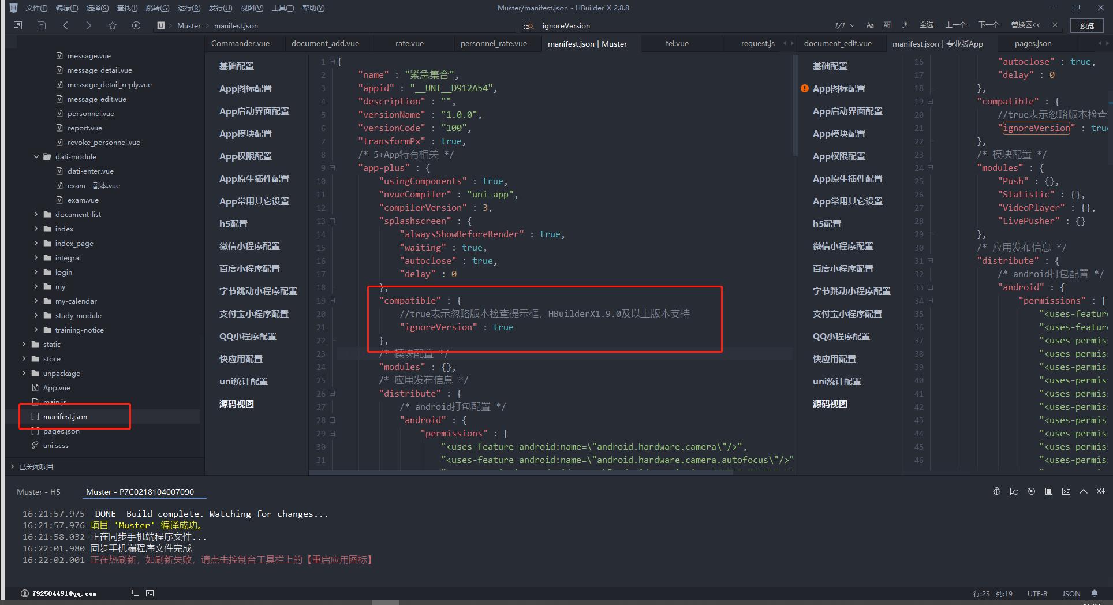Screen dimensions: 1113x605
Task: Click 全选 in the search bar
Action: 927,25
